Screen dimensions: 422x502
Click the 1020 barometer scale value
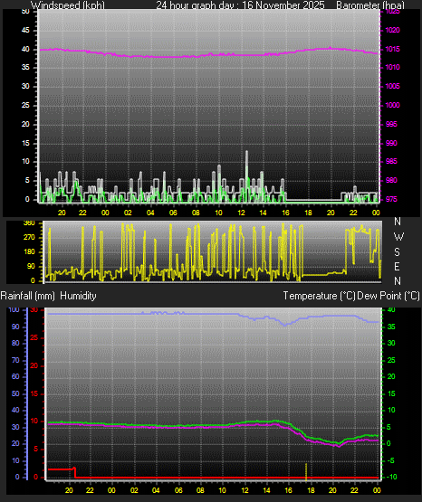pyautogui.click(x=392, y=30)
